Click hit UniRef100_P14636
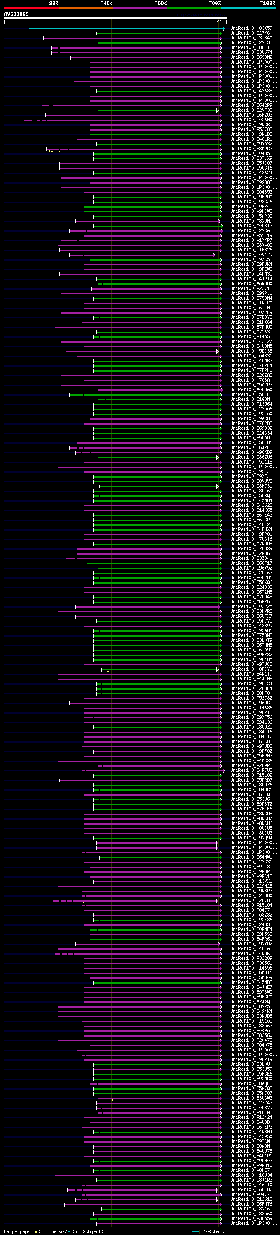Viewport: 280px width, 1235px height. click(251, 707)
